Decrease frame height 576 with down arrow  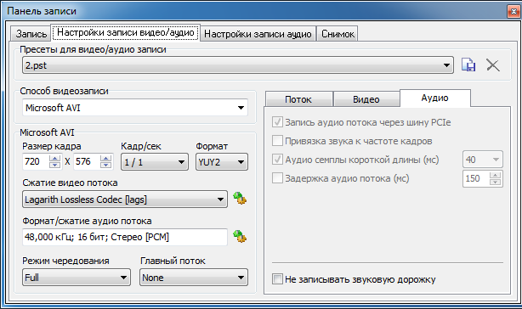click(105, 165)
